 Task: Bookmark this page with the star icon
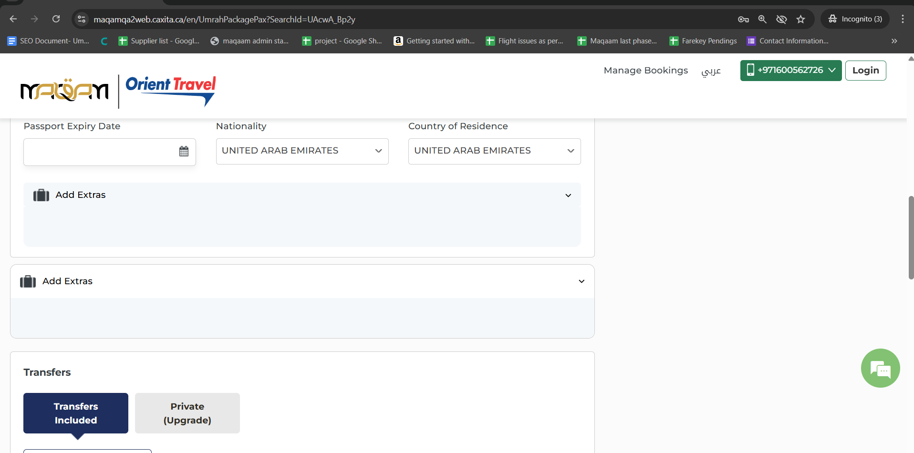pyautogui.click(x=800, y=19)
